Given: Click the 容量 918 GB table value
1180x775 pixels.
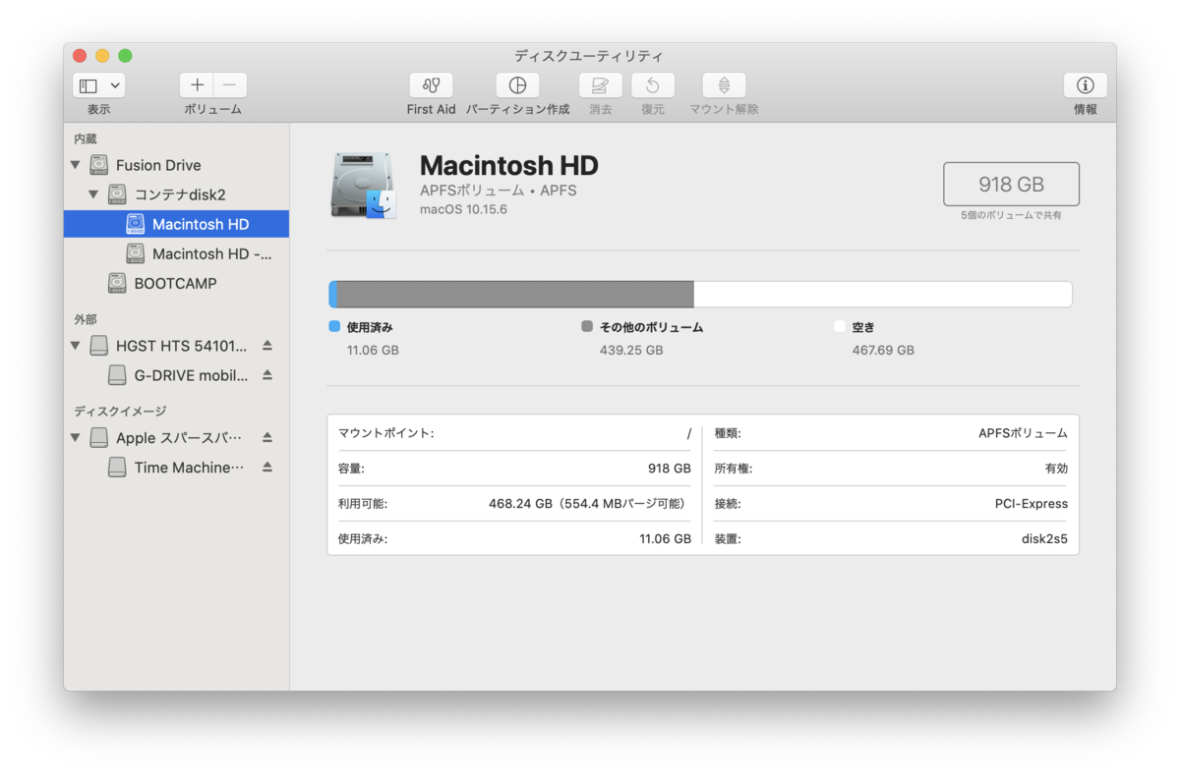Looking at the screenshot, I should click(669, 469).
